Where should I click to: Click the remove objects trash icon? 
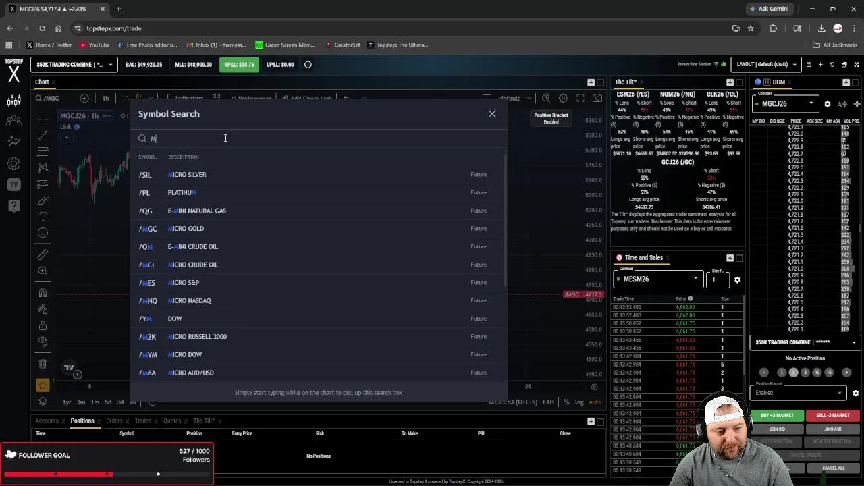click(43, 364)
